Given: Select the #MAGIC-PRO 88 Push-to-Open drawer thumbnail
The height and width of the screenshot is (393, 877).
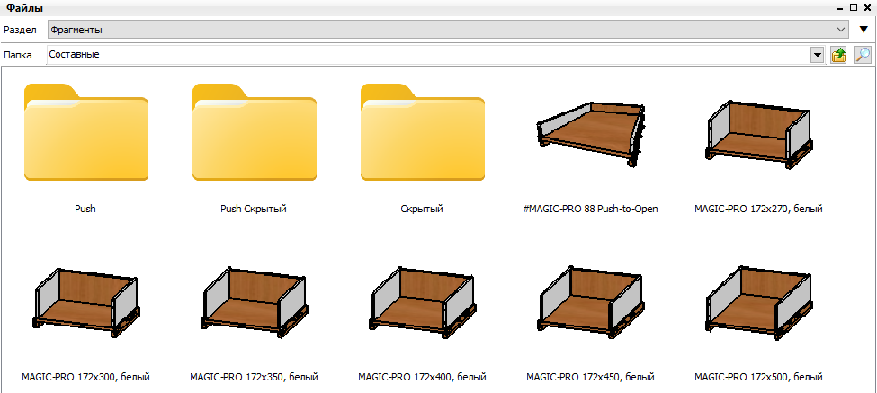Looking at the screenshot, I should [591, 134].
